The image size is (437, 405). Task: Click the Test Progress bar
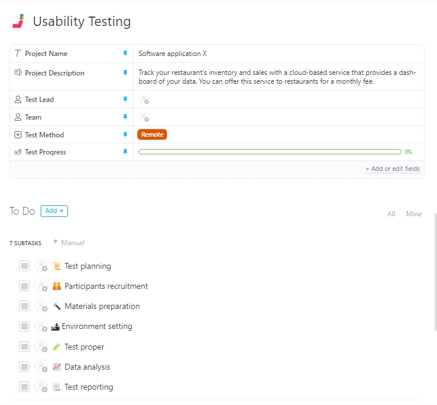click(x=270, y=152)
